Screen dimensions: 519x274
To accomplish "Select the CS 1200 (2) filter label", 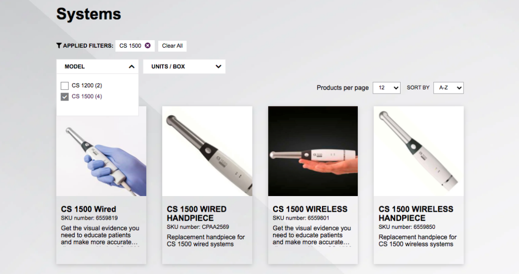I will [x=87, y=85].
